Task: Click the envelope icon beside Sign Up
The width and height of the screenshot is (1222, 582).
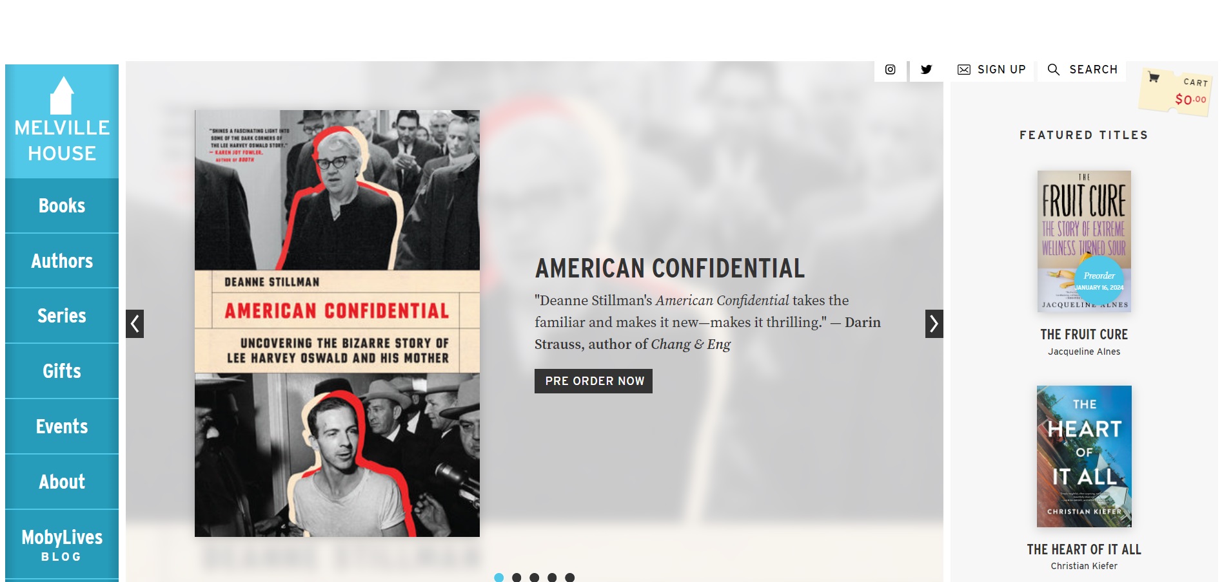Action: pyautogui.click(x=964, y=70)
